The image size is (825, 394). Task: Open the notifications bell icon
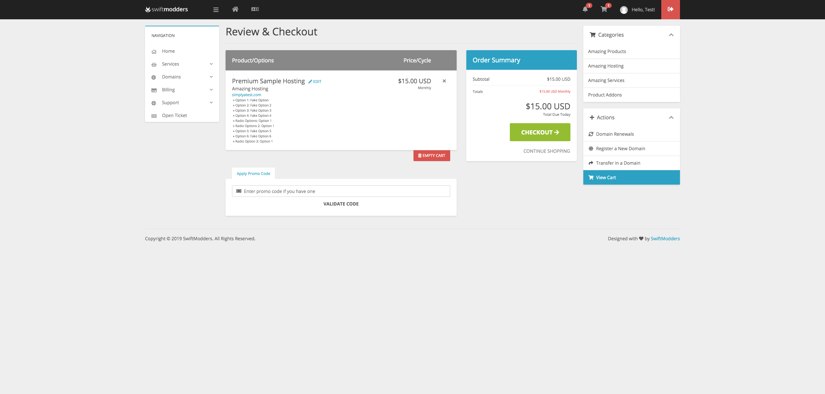(585, 9)
